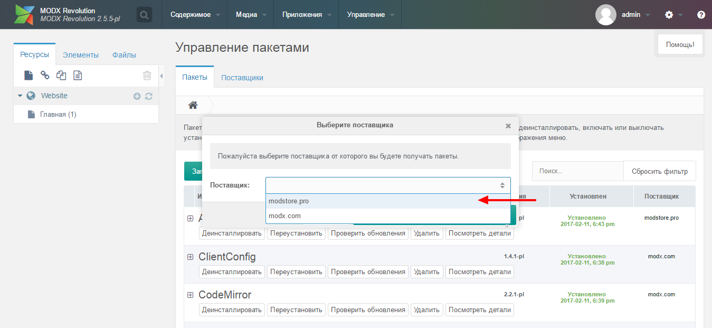The height and width of the screenshot is (328, 712).
Task: Click the Website context label
Action: (x=54, y=96)
